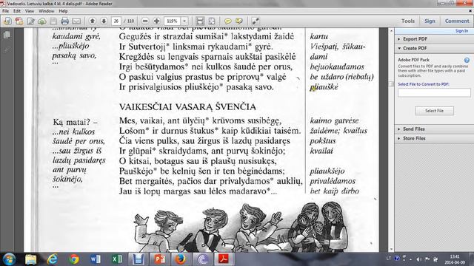Zoom in with the plus button
This screenshot has width=474, height=266.
(x=156, y=21)
